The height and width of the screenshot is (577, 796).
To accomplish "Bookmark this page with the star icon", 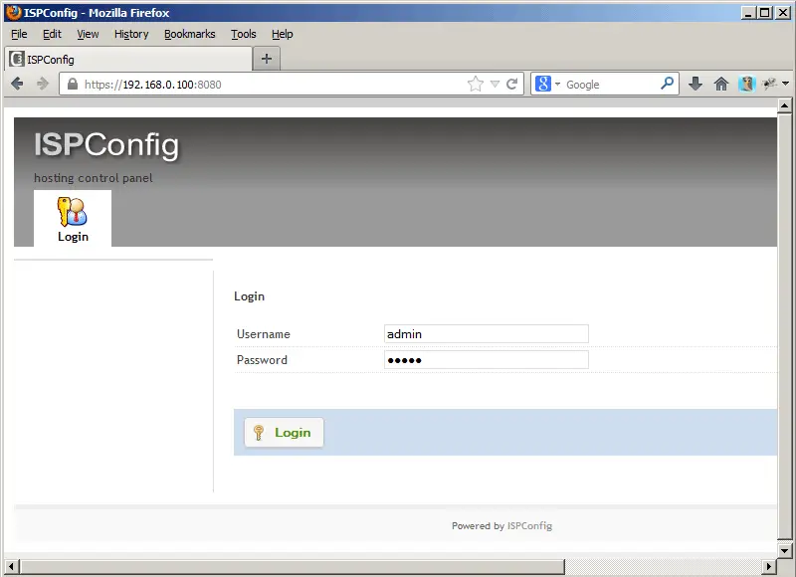I will point(476,85).
